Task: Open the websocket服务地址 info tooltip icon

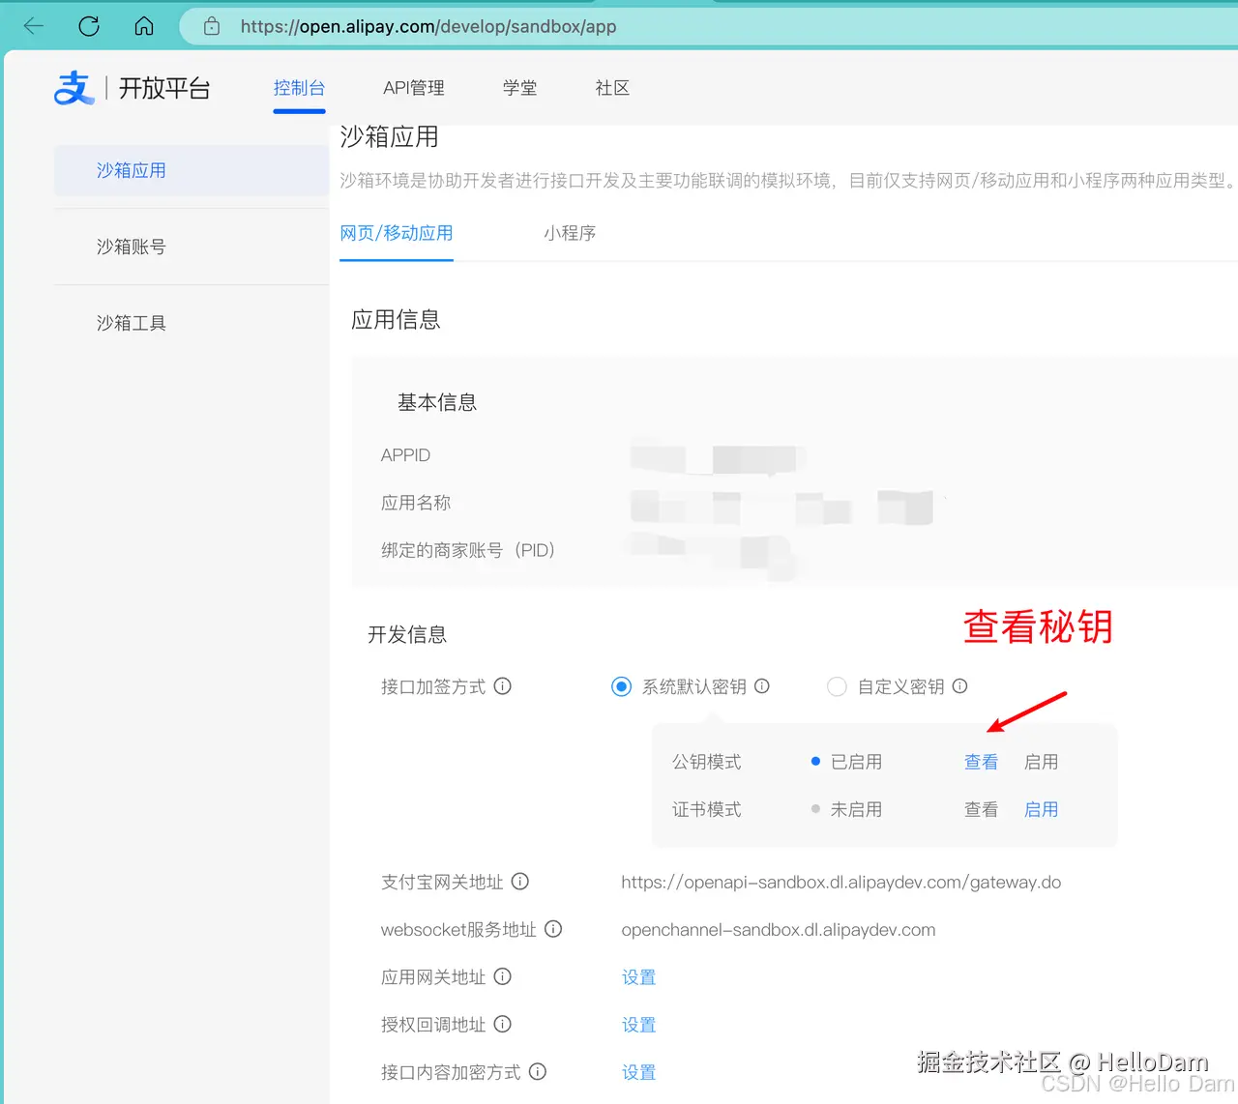Action: [x=552, y=929]
